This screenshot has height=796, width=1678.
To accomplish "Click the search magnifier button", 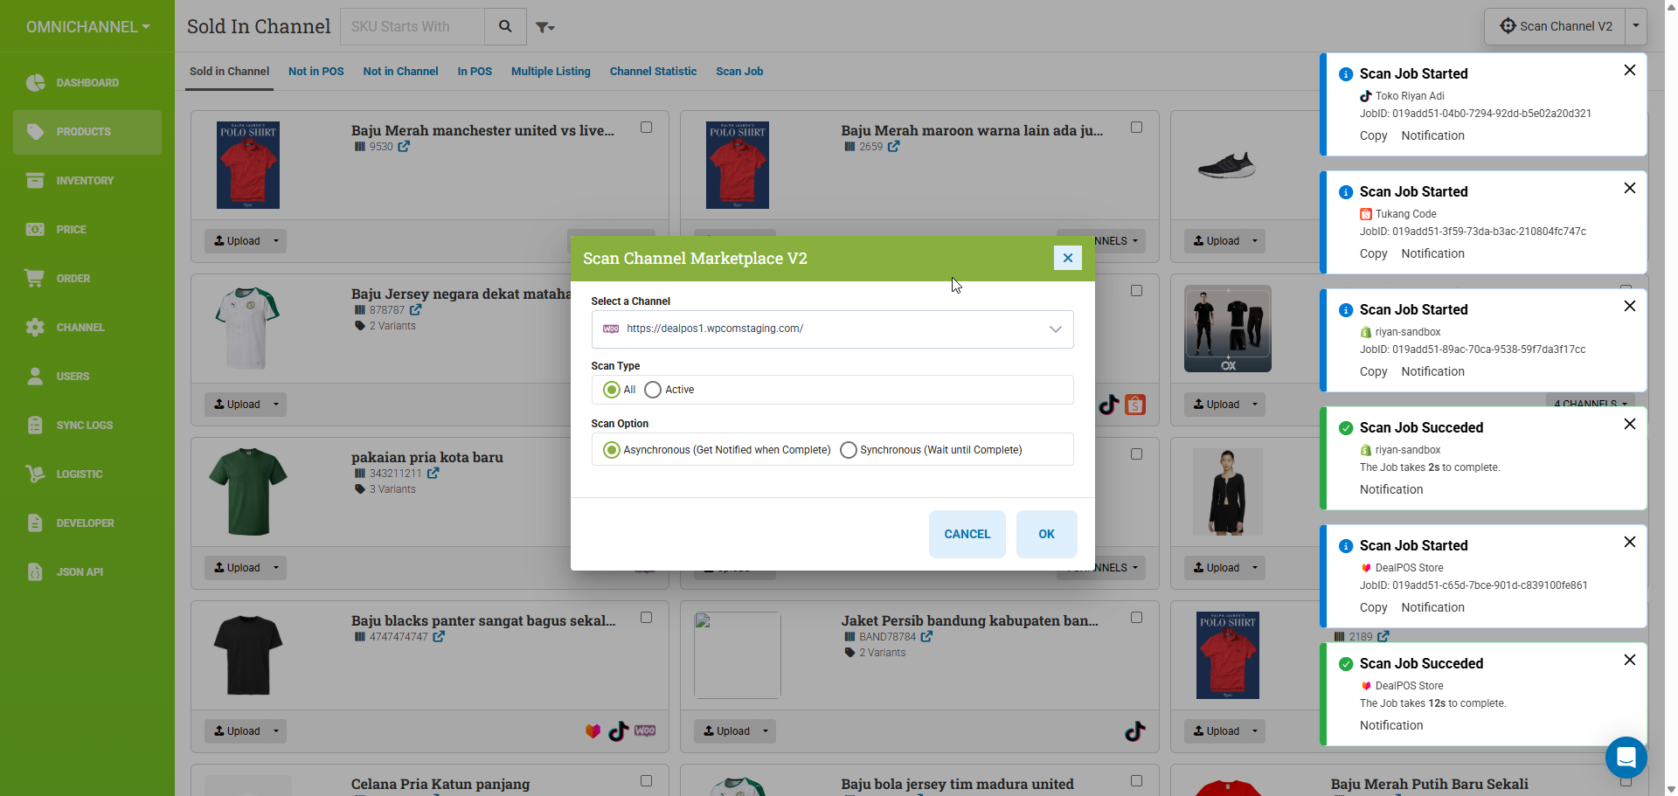I will coord(505,27).
